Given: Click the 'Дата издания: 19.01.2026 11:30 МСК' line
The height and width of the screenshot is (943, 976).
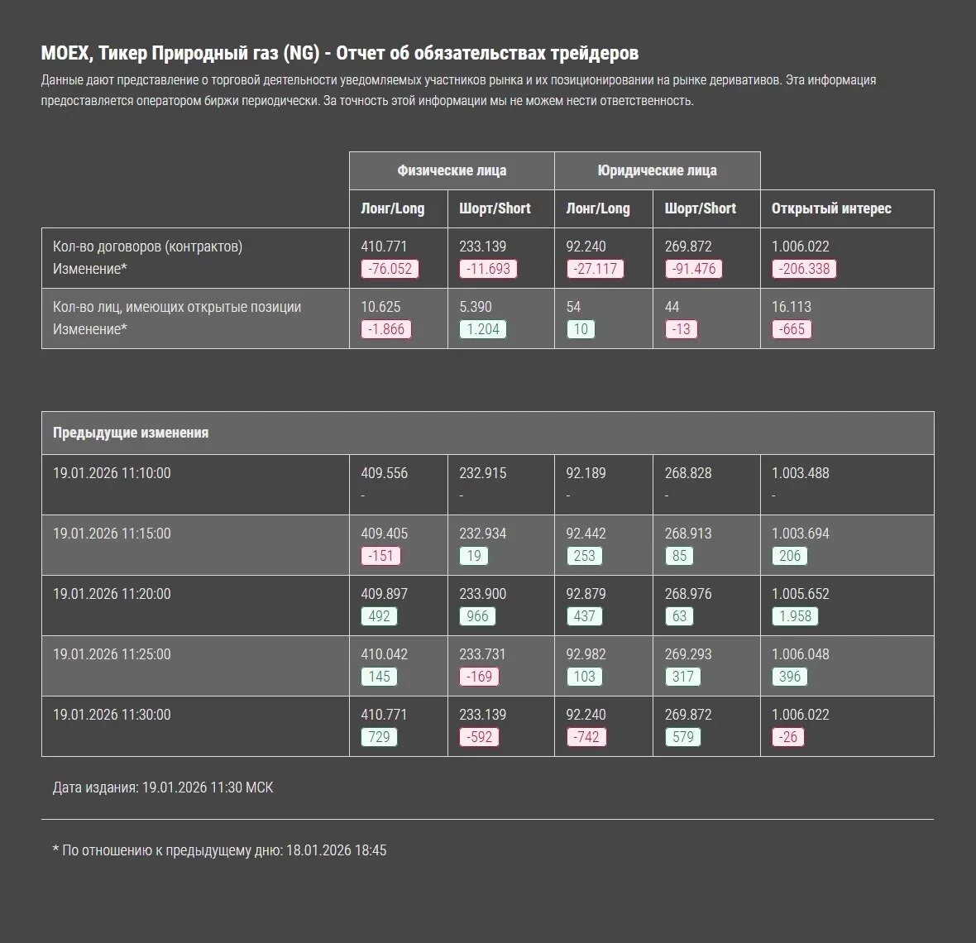Looking at the screenshot, I should point(163,787).
